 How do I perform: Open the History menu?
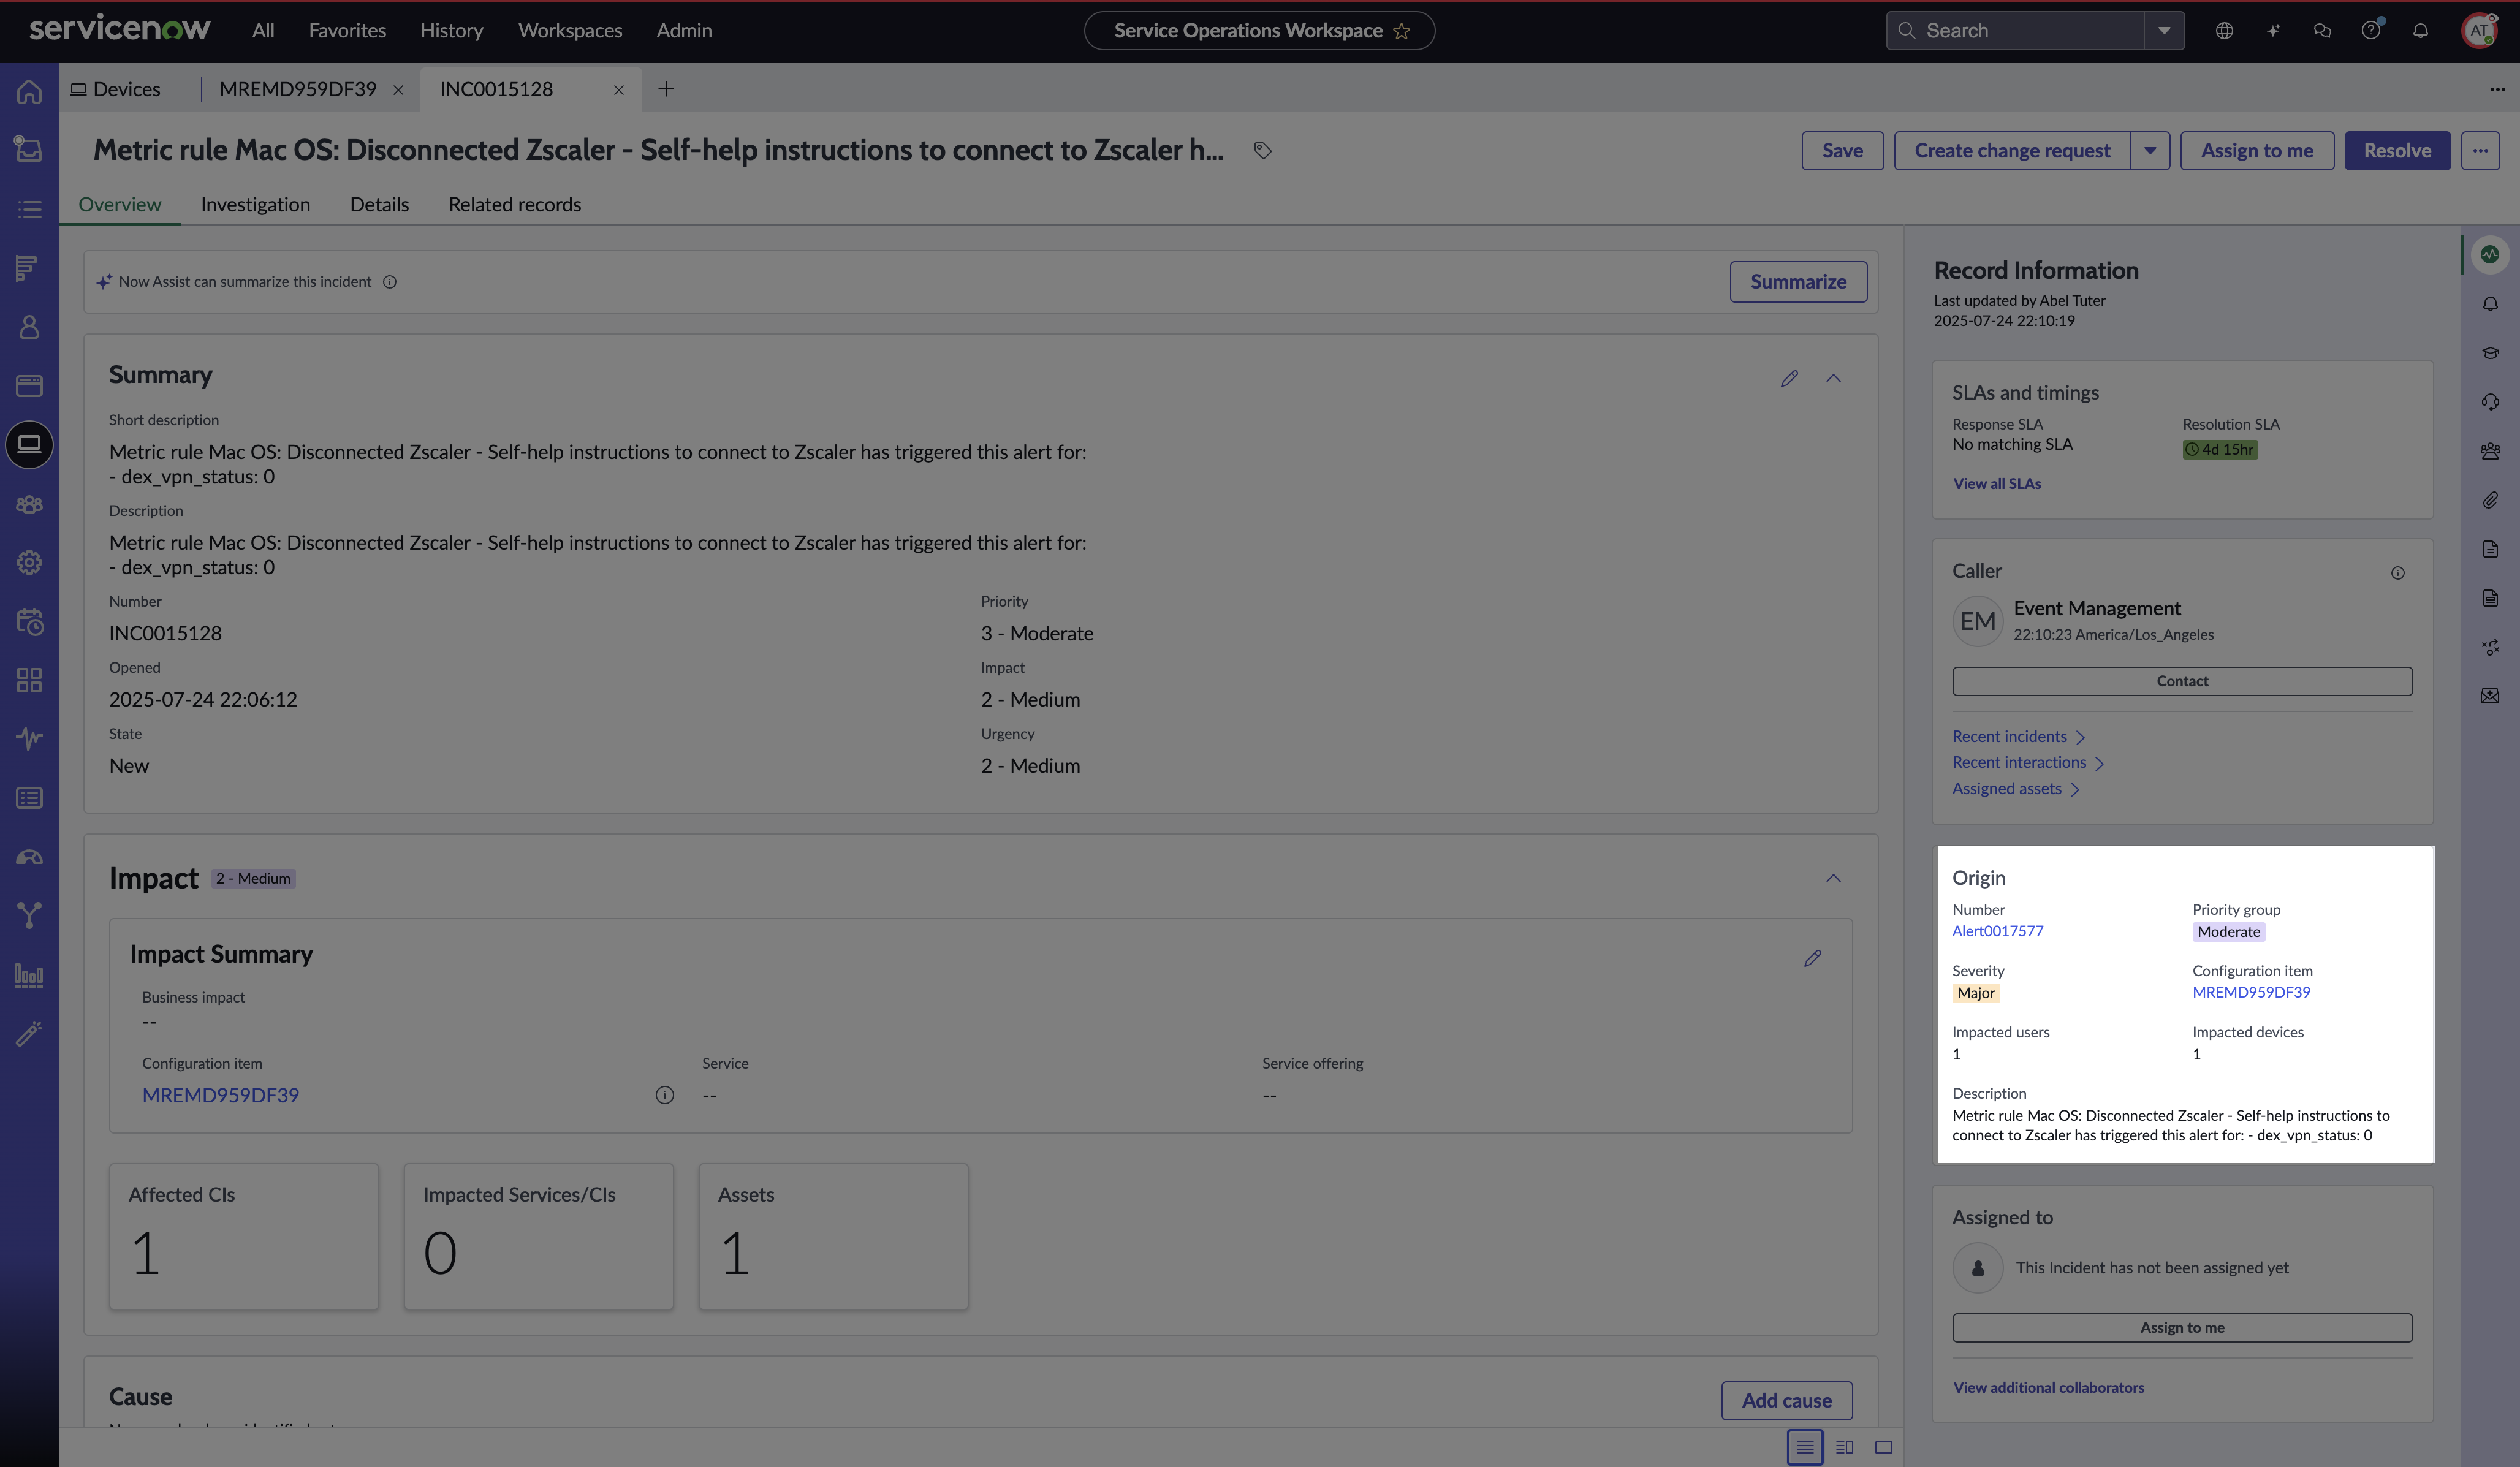point(451,31)
